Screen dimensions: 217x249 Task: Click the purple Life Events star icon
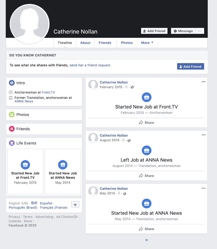coord(12,143)
